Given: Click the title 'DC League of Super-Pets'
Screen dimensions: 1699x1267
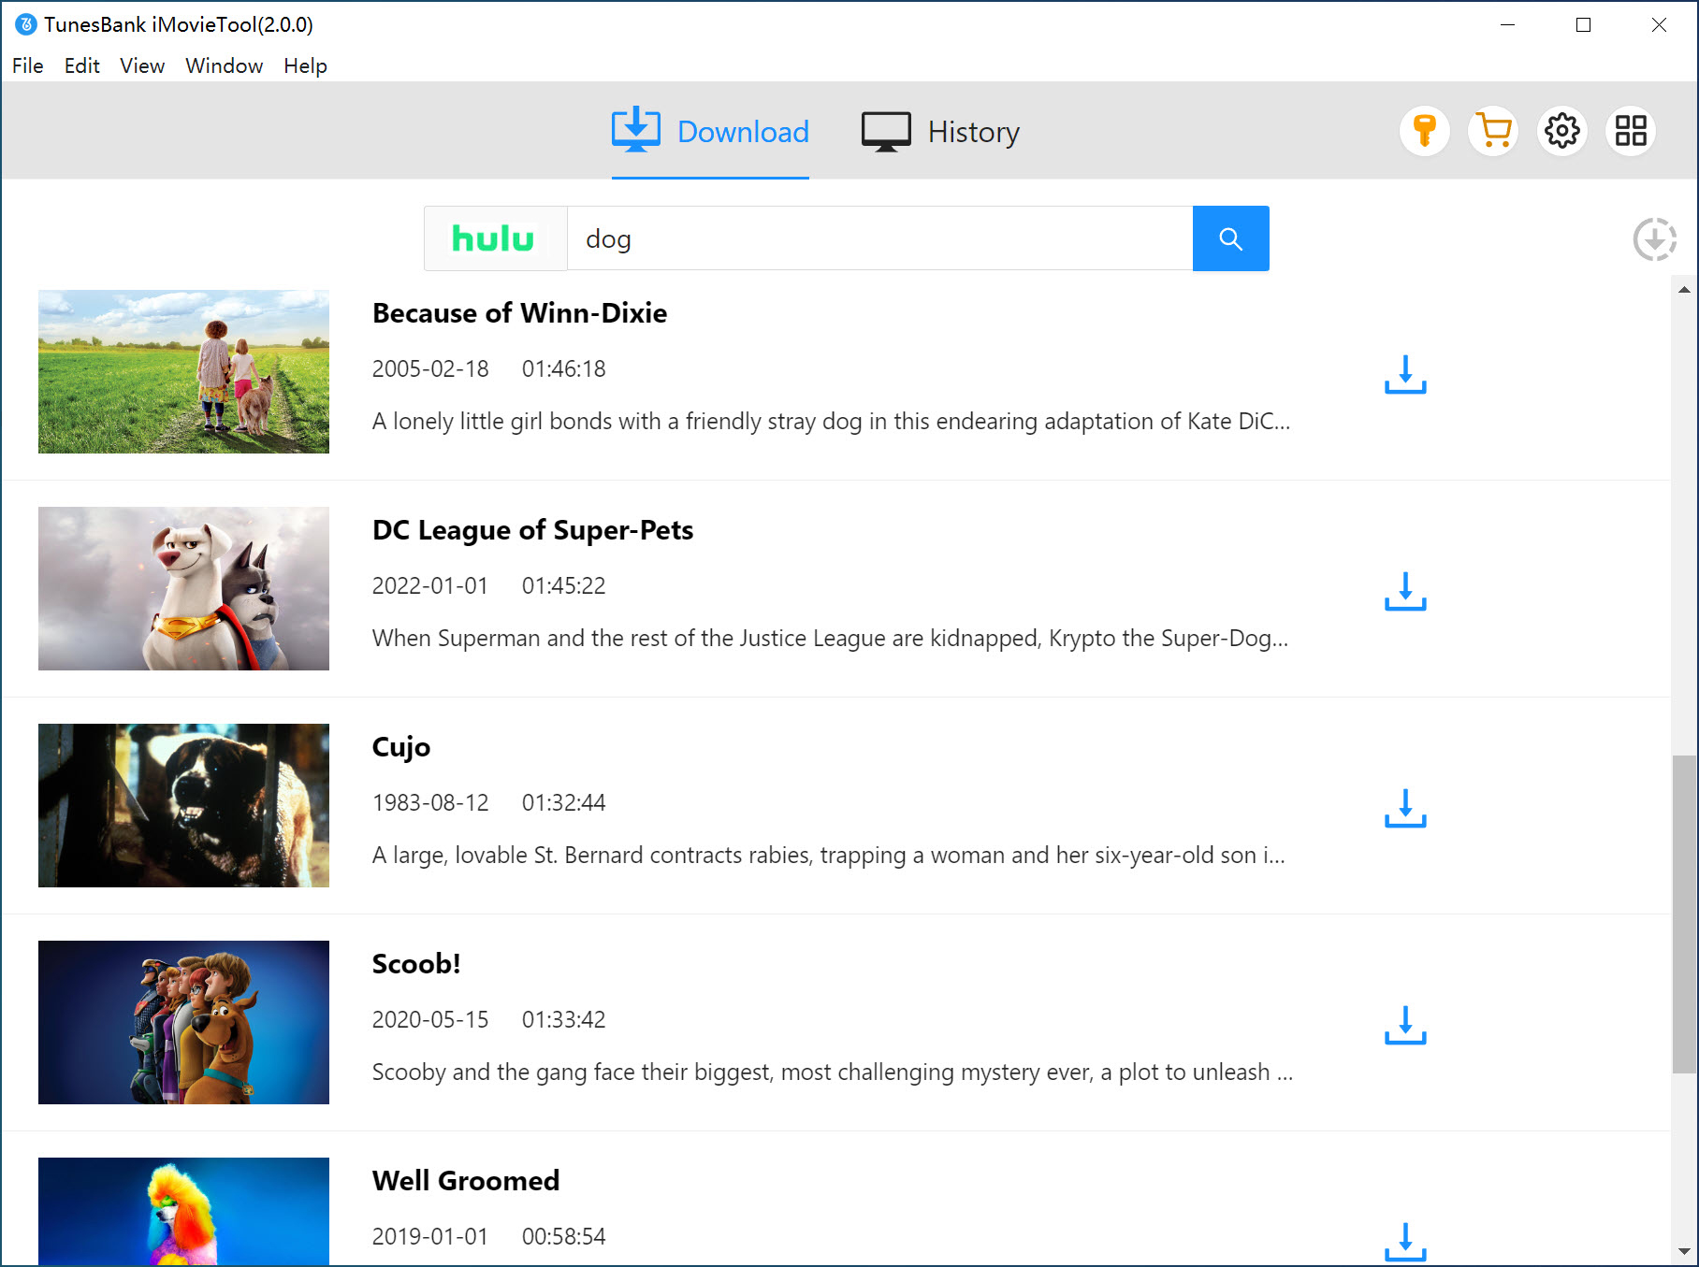Looking at the screenshot, I should point(532,530).
